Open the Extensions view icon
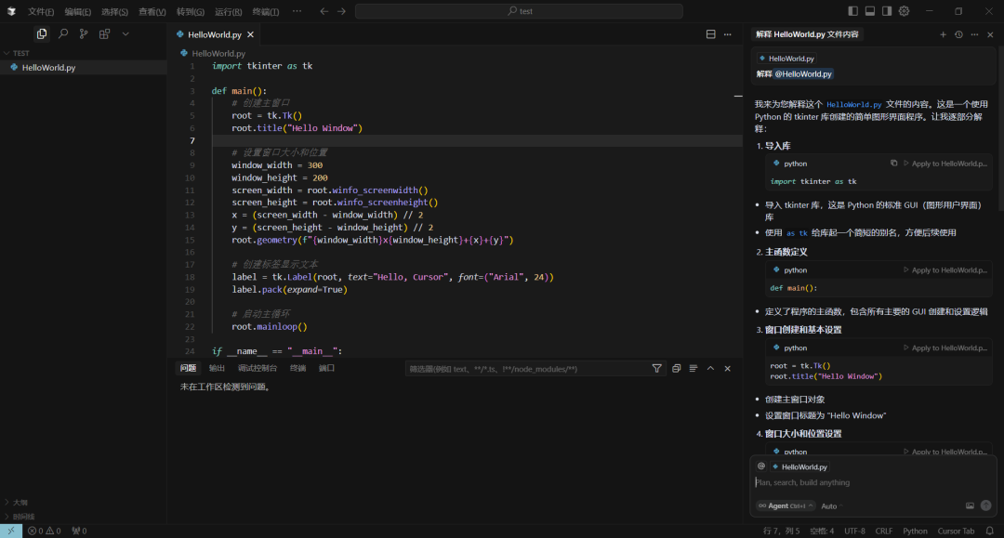The image size is (1004, 538). [x=104, y=33]
